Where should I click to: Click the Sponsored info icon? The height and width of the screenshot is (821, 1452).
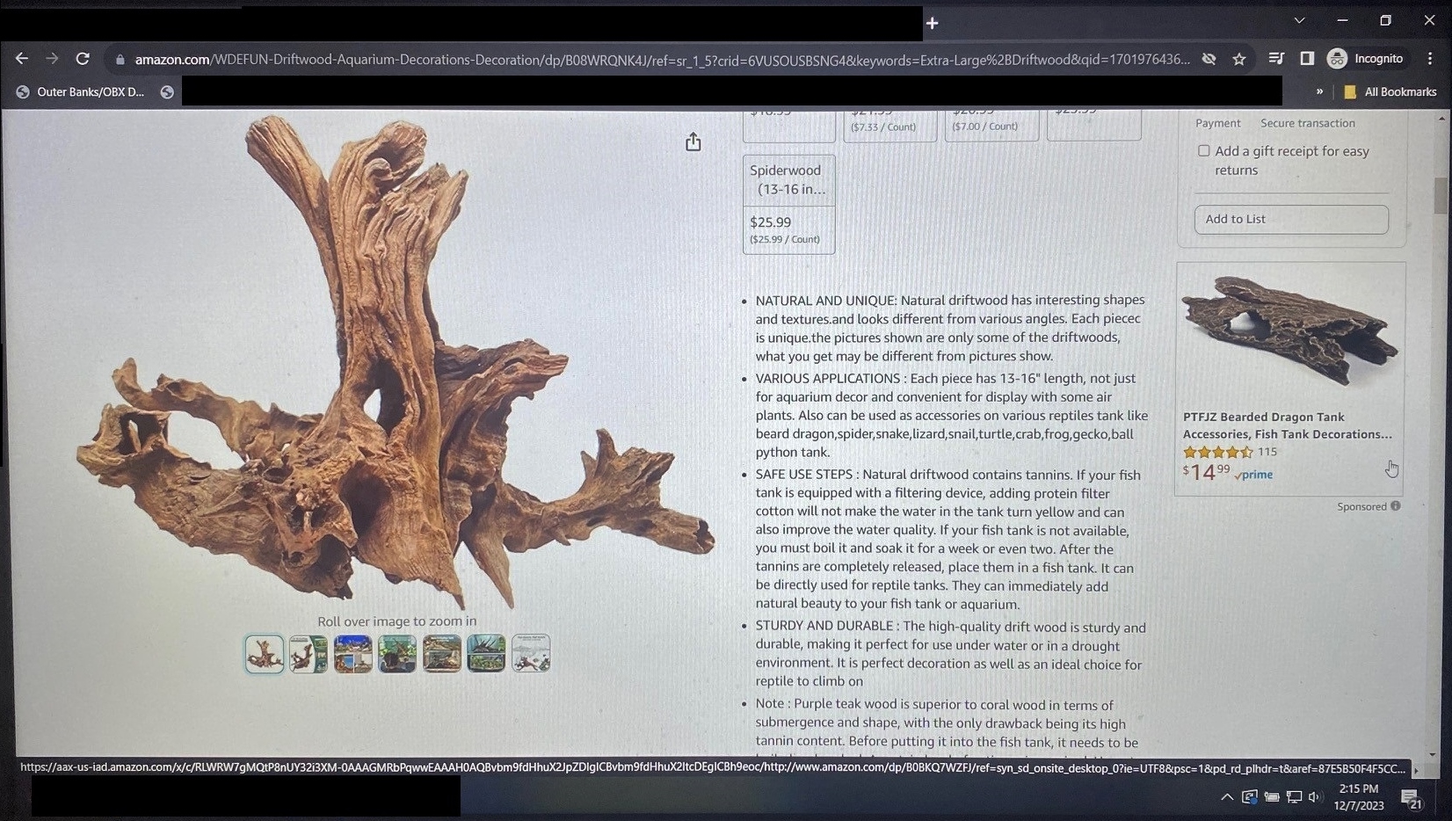[x=1396, y=506]
